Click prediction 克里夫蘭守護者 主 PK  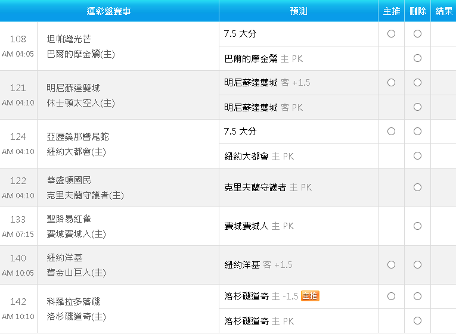pyautogui.click(x=268, y=188)
